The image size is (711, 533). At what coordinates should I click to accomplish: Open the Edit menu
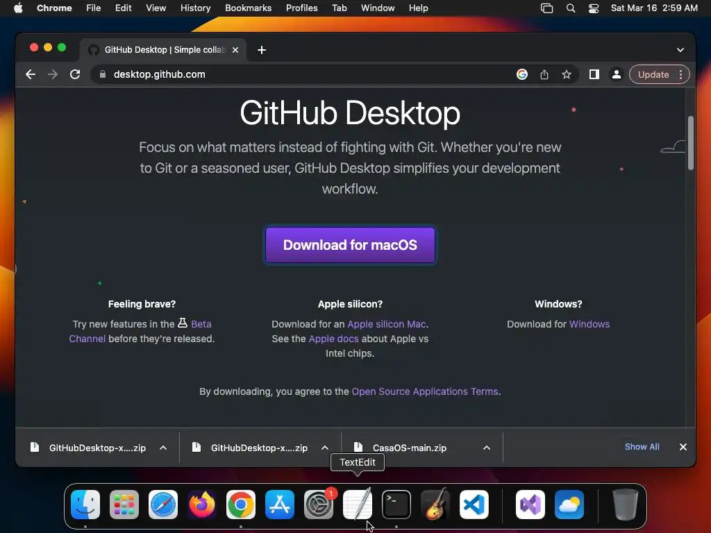(x=123, y=8)
